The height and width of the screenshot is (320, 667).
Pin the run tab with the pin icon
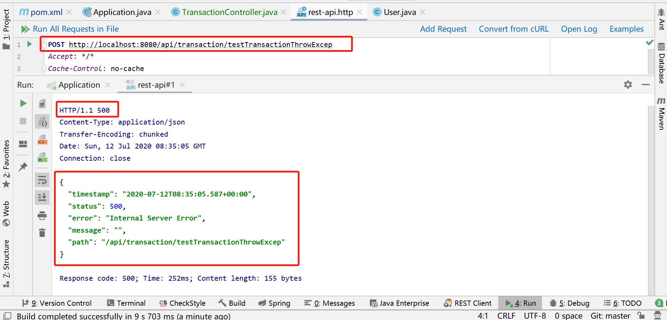(23, 167)
